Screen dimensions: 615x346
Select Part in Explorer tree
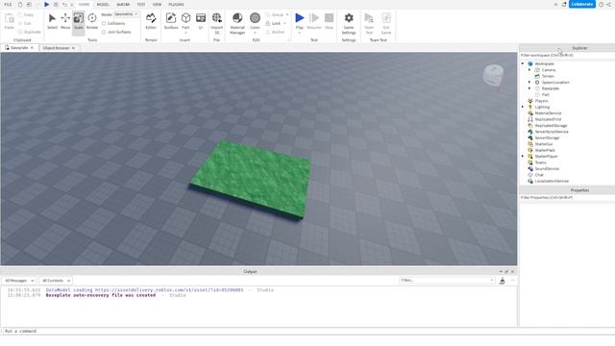545,94
